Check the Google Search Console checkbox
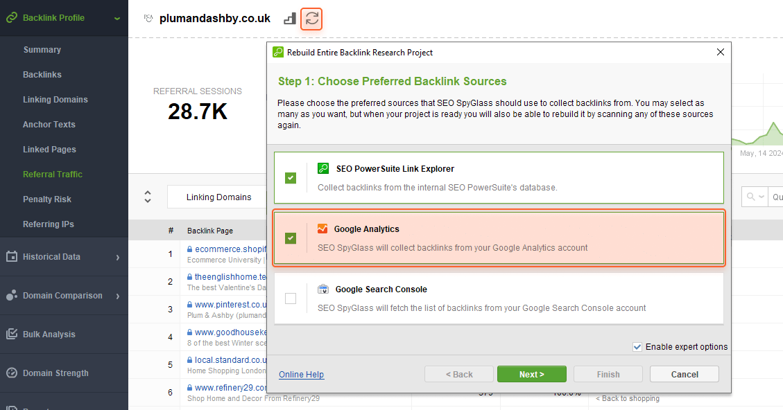The image size is (783, 410). (291, 298)
